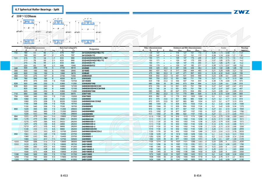Select designation '230/950D-1'
The width and height of the screenshot is (262, 185).
[x=87, y=136]
